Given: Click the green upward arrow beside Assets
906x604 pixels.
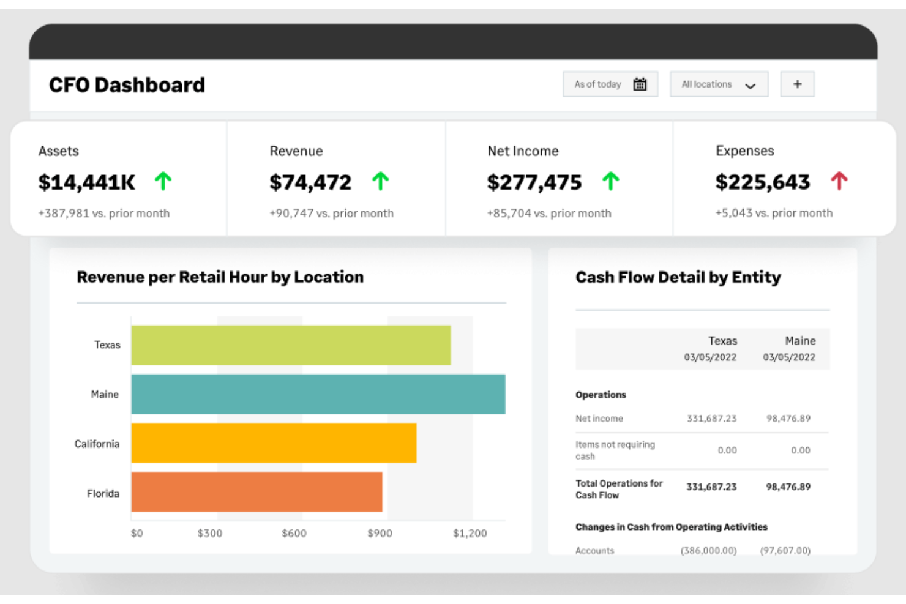Looking at the screenshot, I should [163, 181].
